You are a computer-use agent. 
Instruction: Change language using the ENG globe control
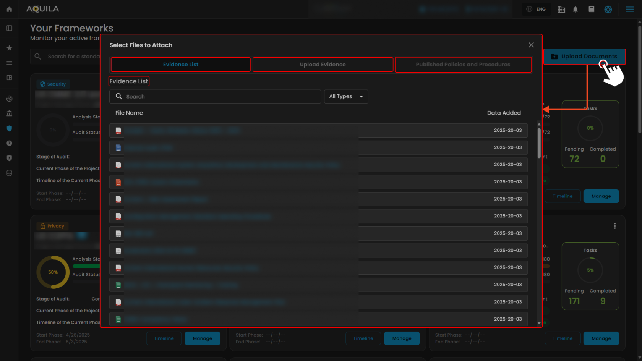536,9
